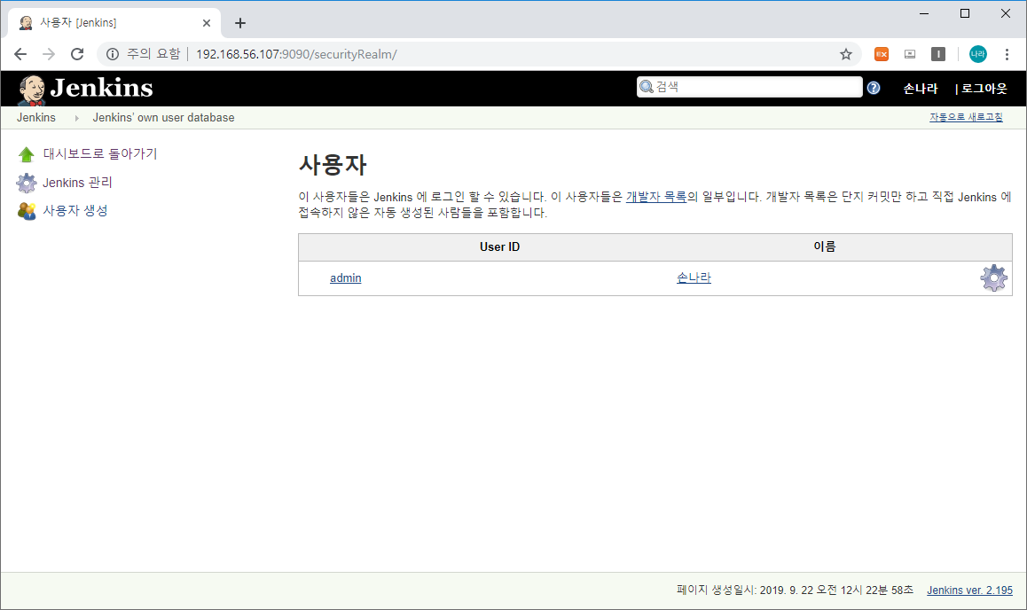The height and width of the screenshot is (610, 1027).
Task: Maximize the browser window
Action: [965, 14]
